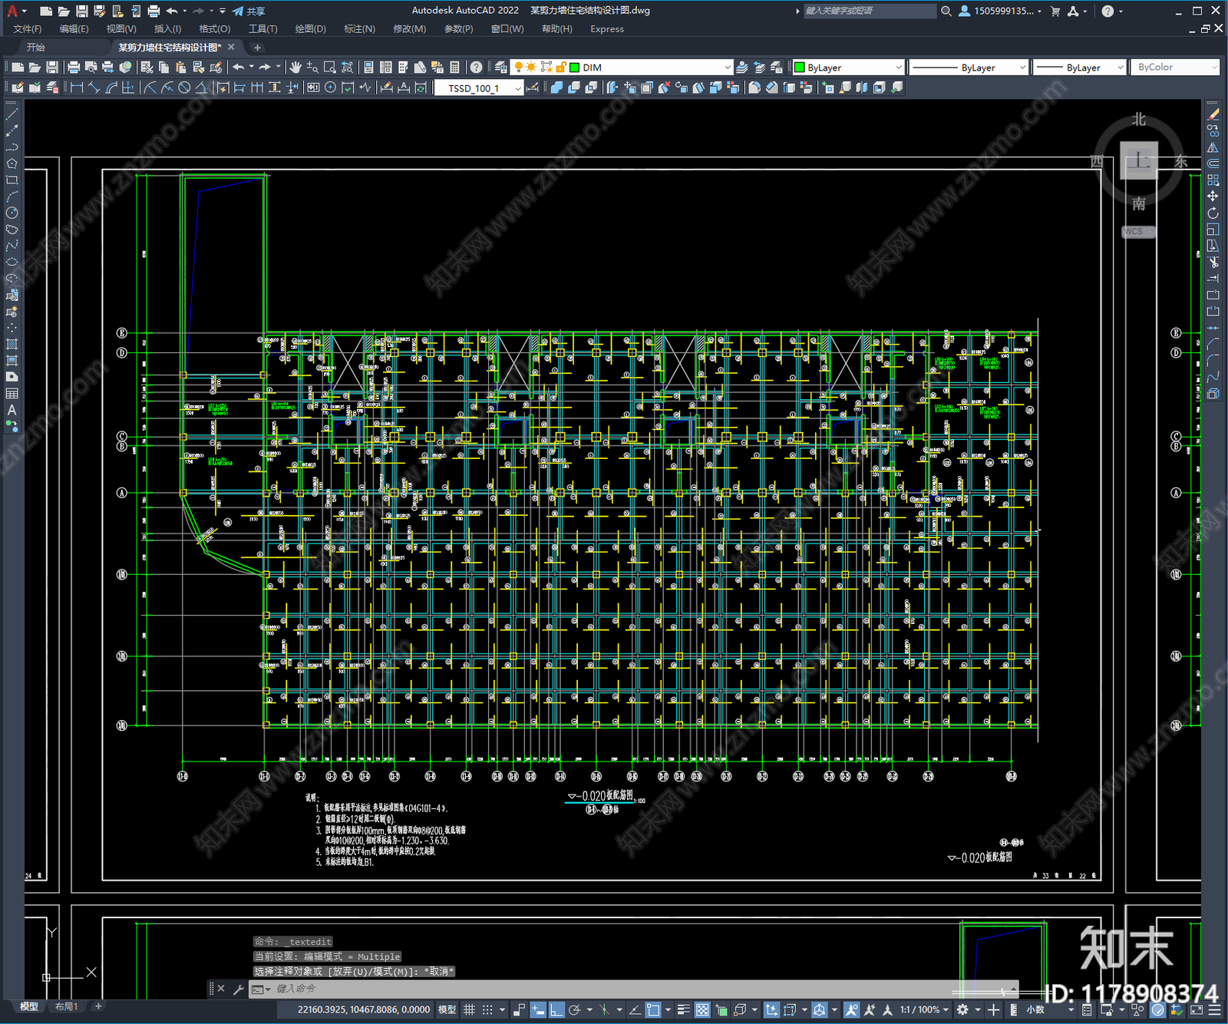Select the Rotate tool on the right toolbar
1228x1024 pixels.
point(1213,213)
